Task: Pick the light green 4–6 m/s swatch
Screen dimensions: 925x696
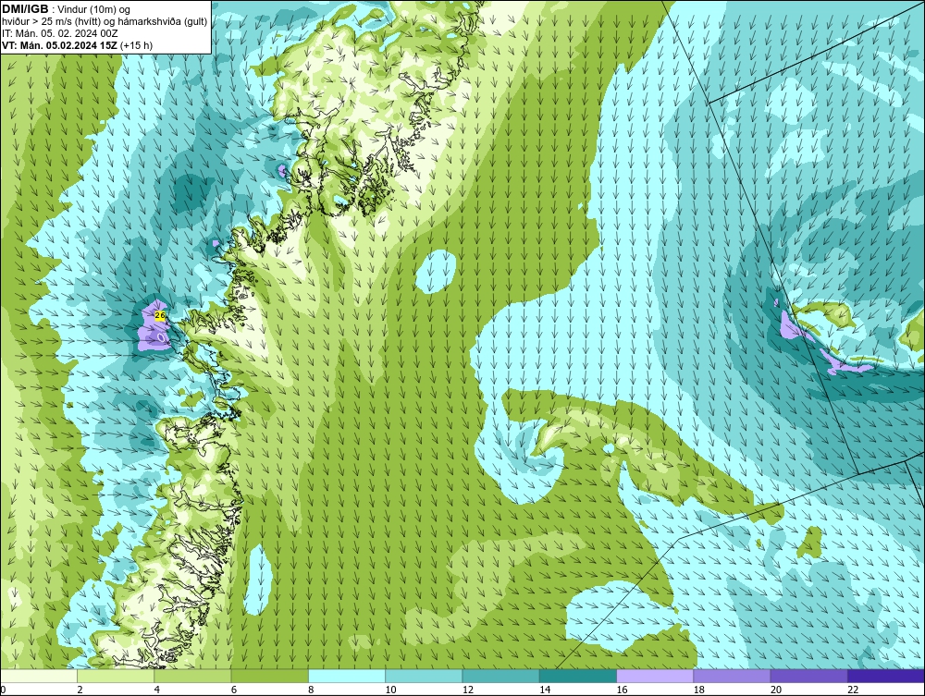Action: pyautogui.click(x=193, y=676)
